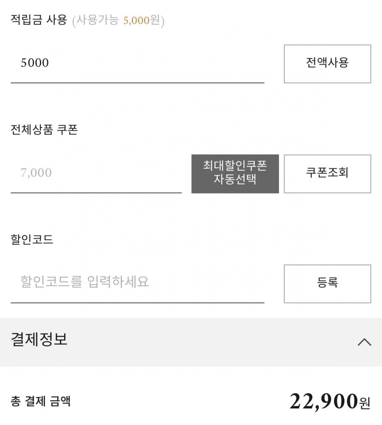
Task: Click the 총 결제 금액 label
Action: [x=40, y=401]
